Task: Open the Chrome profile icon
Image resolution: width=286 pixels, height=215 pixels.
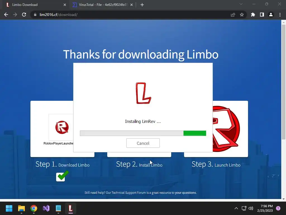Action: click(271, 15)
